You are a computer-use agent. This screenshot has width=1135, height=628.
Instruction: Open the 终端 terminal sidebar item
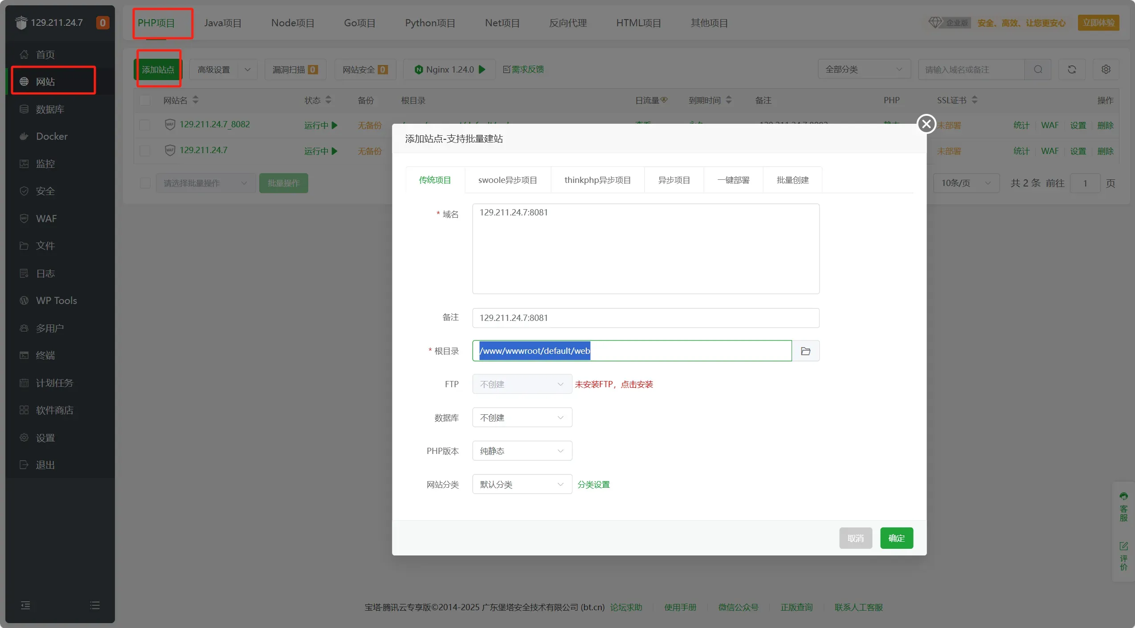click(x=45, y=356)
